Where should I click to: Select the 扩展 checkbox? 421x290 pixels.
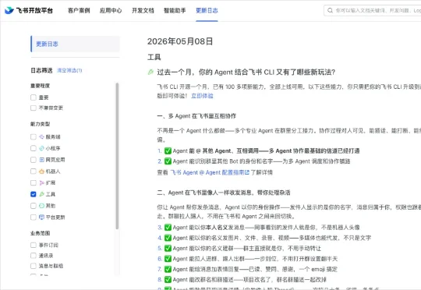34,183
